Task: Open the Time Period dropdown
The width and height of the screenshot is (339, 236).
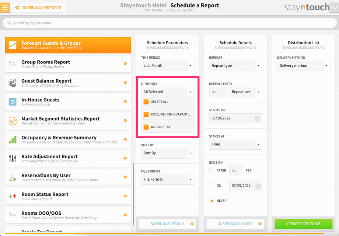Action: [168, 66]
